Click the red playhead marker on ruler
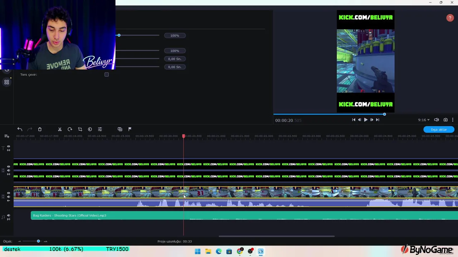This screenshot has width=458, height=257. (x=184, y=136)
